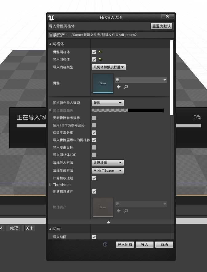The width and height of the screenshot is (207, 272).
Task: Collapse the 网格体 section
Action: pyautogui.click(x=50, y=44)
